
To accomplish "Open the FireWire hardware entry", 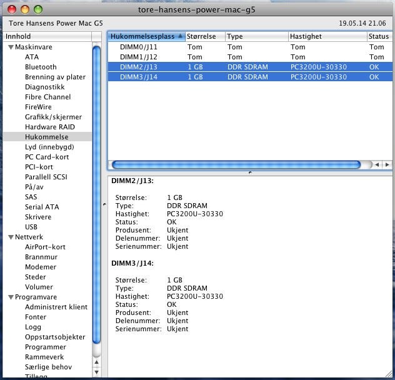I will click(x=38, y=107).
